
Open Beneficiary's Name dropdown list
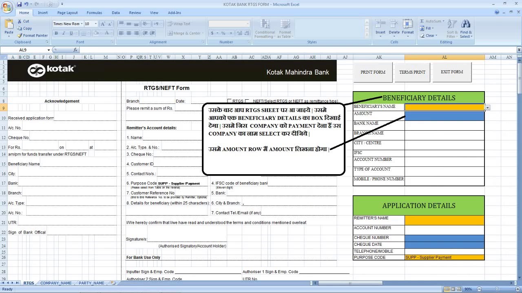[487, 107]
